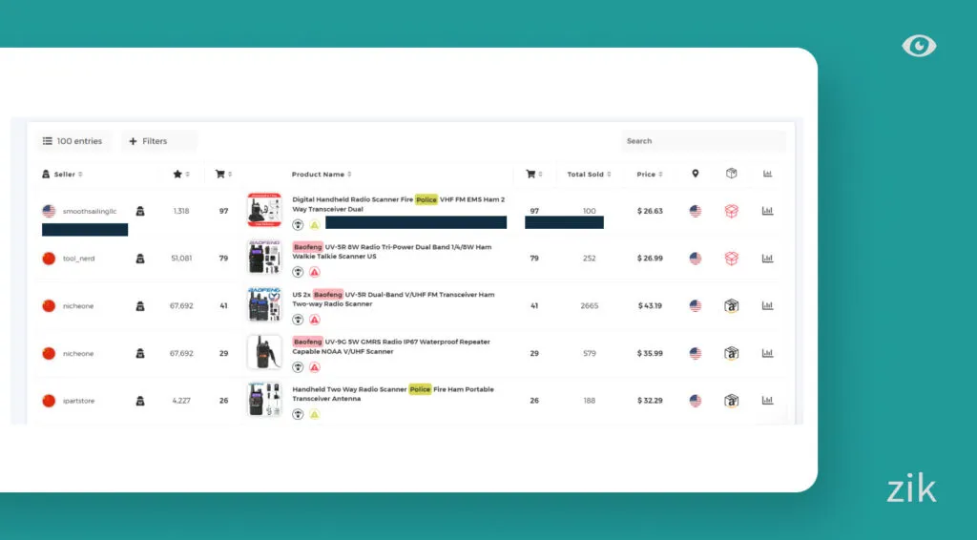Open the chart icon in $26.63 row

coord(768,211)
